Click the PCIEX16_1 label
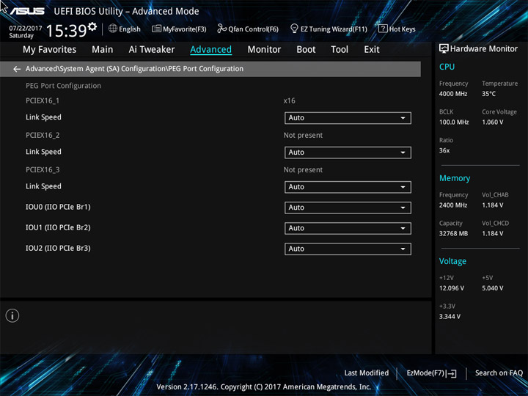This screenshot has height=396, width=528. coord(43,100)
